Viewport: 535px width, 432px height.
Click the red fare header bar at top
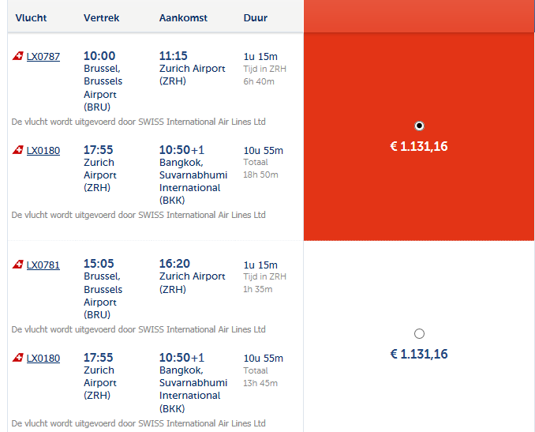pyautogui.click(x=419, y=16)
